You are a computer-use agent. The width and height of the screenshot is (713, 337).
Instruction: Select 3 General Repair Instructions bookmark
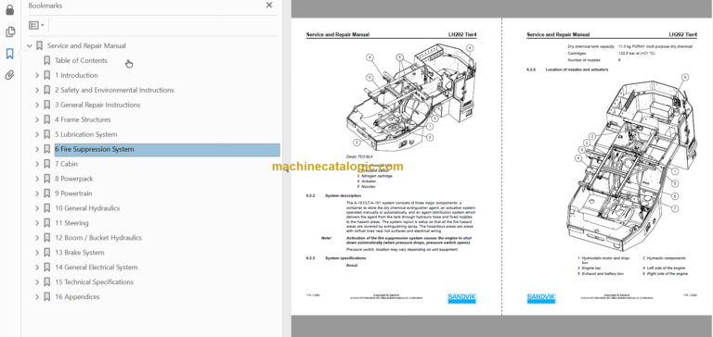97,105
